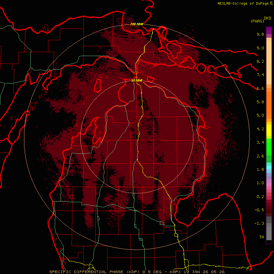
Task: Select the 6.6 scale label
Action: coord(260,88)
